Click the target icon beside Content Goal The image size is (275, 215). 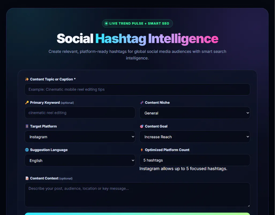point(142,126)
